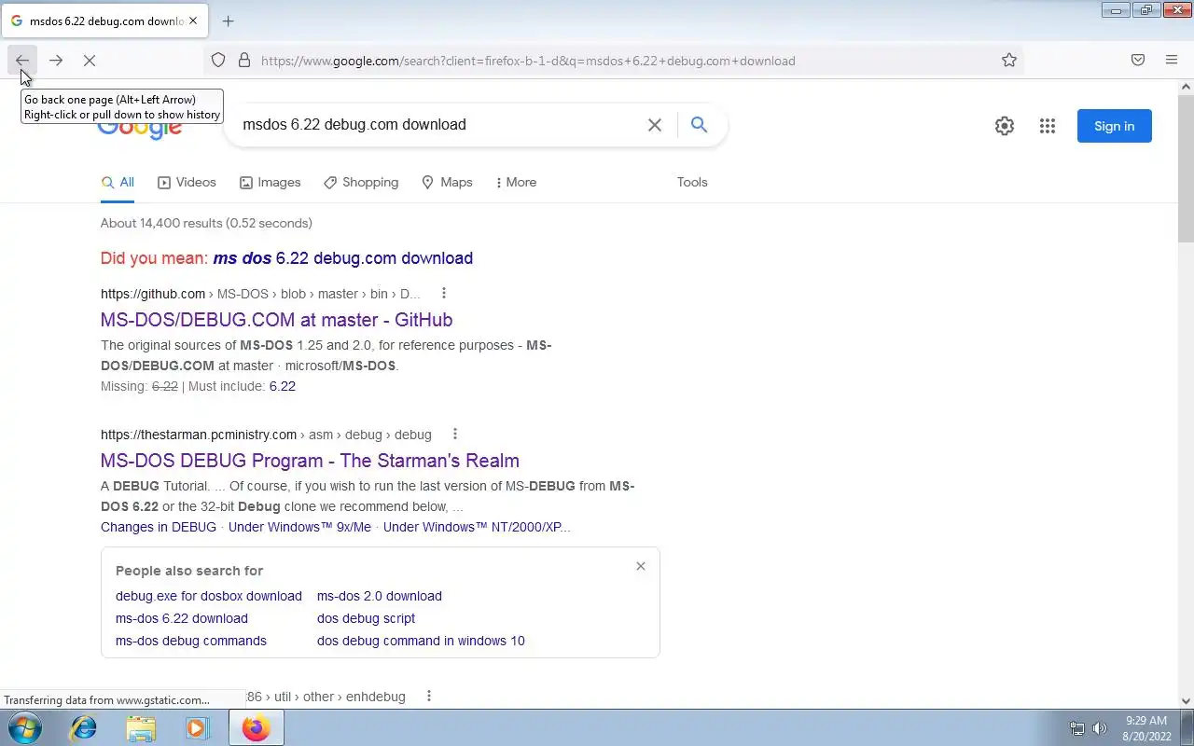Open the Changes in DEBUG sublink
Screen dimensions: 1194x746
click(159, 527)
